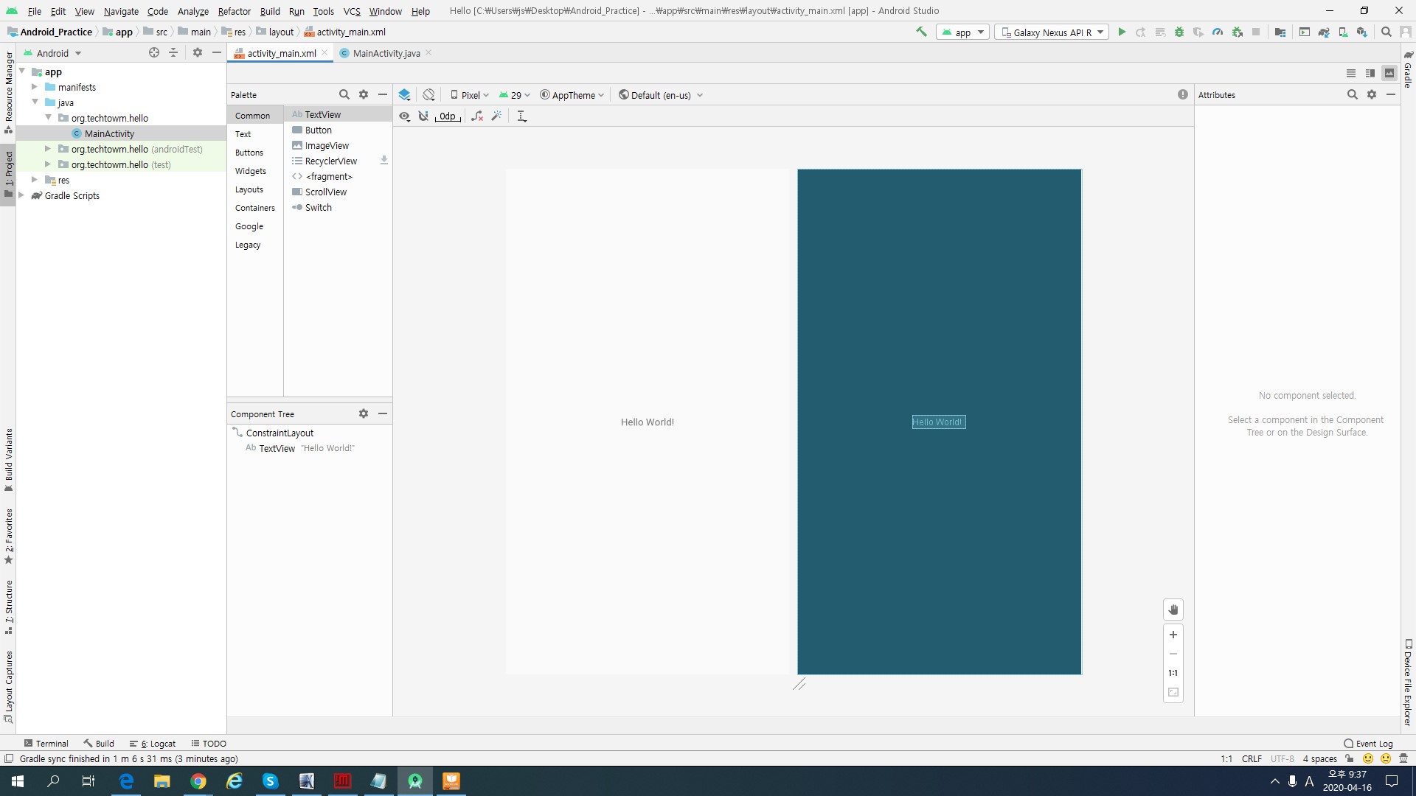This screenshot has height=796, width=1416.
Task: Select the Button widget in Palette
Action: (x=318, y=130)
